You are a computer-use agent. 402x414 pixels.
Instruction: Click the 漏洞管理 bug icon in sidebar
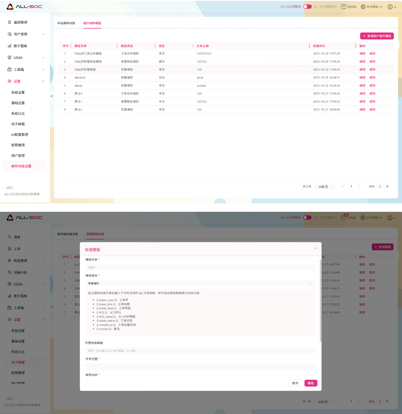pyautogui.click(x=10, y=22)
